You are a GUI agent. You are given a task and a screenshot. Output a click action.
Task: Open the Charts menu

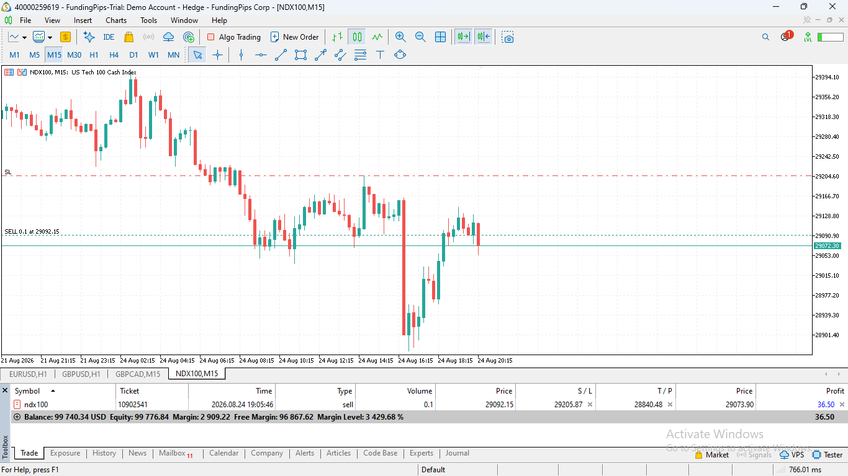coord(116,20)
